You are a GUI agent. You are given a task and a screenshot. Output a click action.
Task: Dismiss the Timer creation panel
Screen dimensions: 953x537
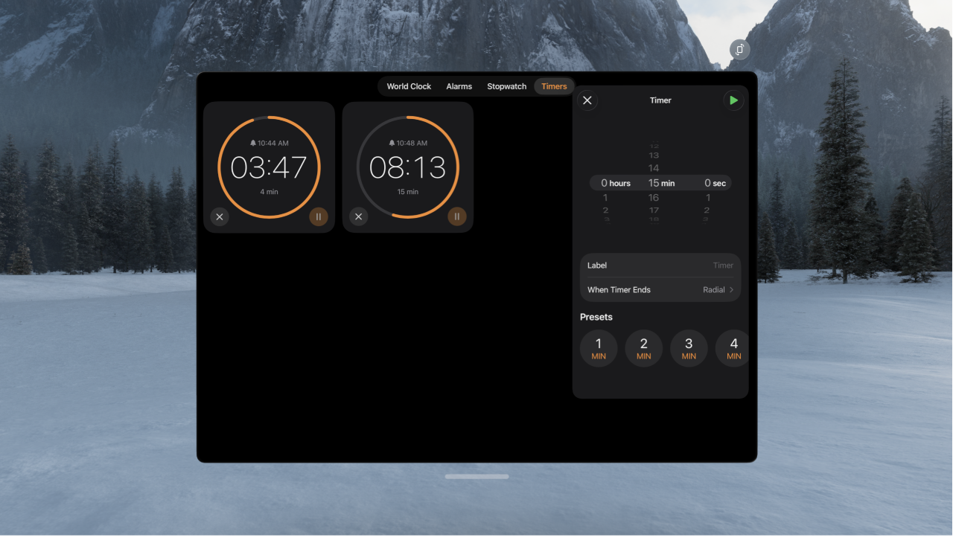pos(587,100)
